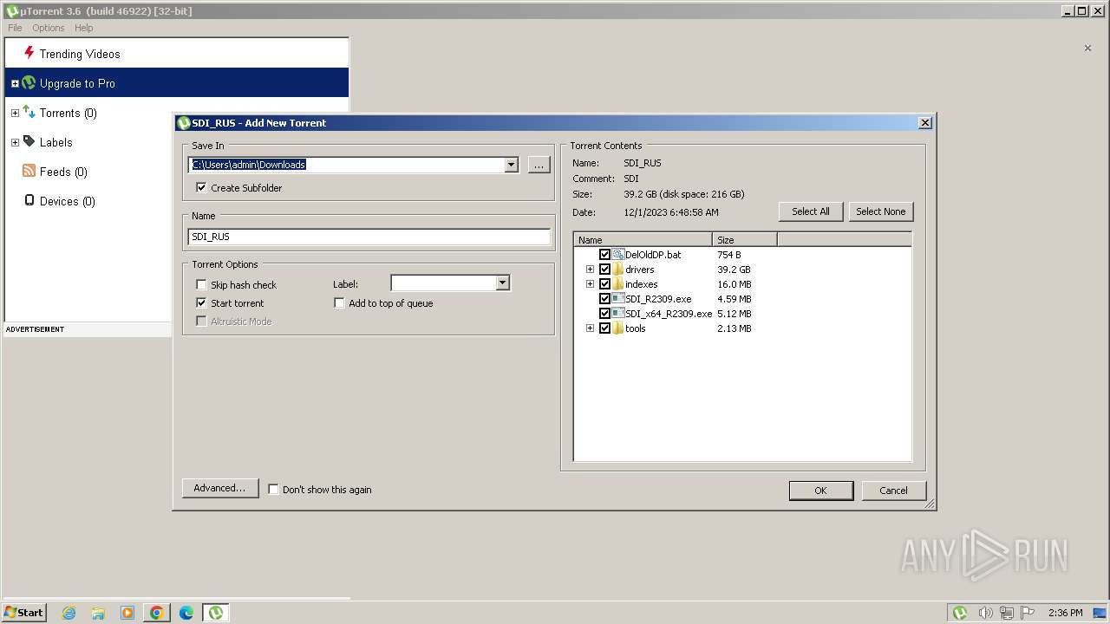This screenshot has width=1110, height=624.
Task: Sort contents by the Size column header
Action: [x=745, y=240]
